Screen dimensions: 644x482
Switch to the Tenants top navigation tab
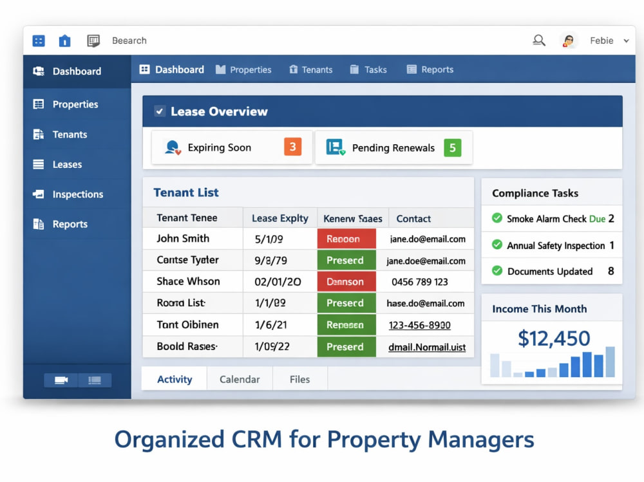(311, 70)
